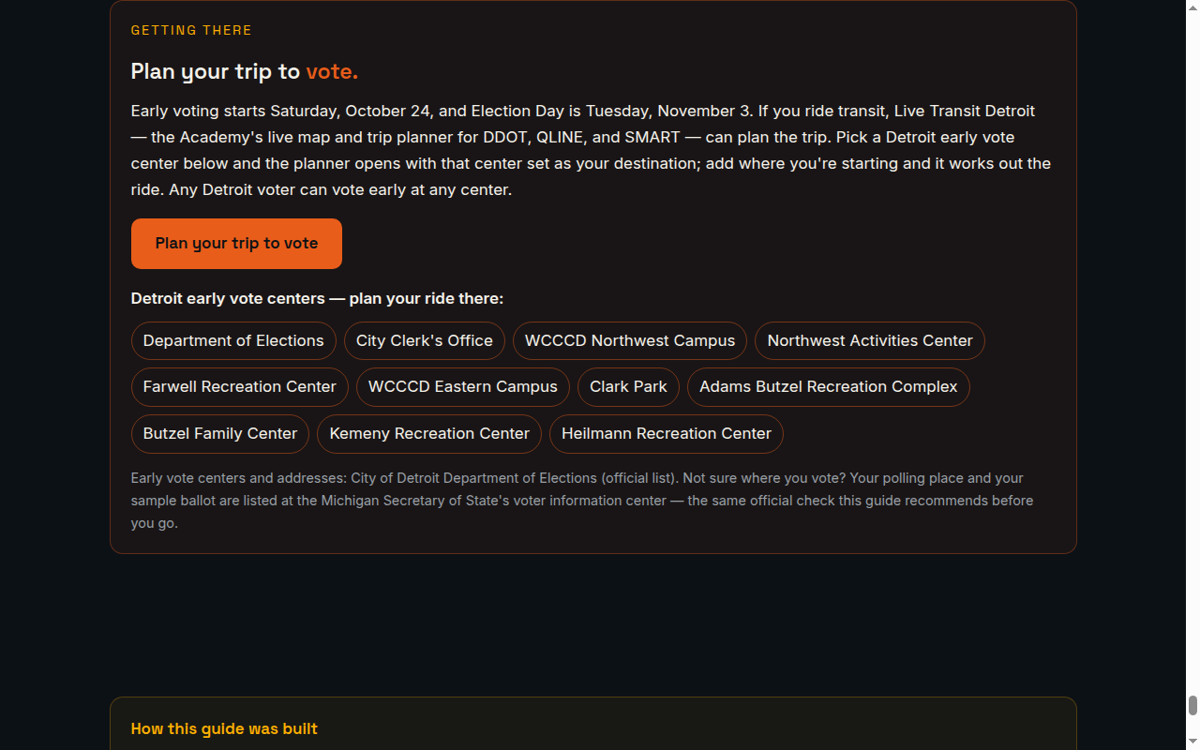Pick Adams Butzel Recreation Complex
The image size is (1200, 750).
(x=829, y=386)
